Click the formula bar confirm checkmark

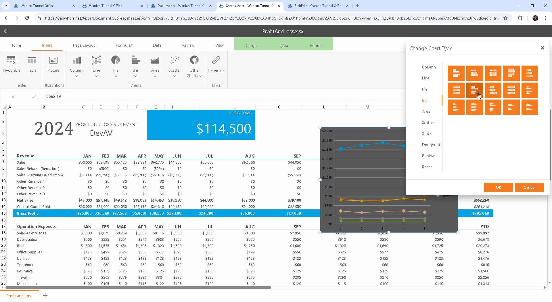click(34, 97)
